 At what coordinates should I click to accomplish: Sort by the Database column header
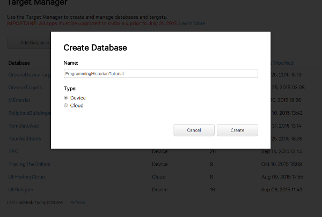pyautogui.click(x=20, y=63)
